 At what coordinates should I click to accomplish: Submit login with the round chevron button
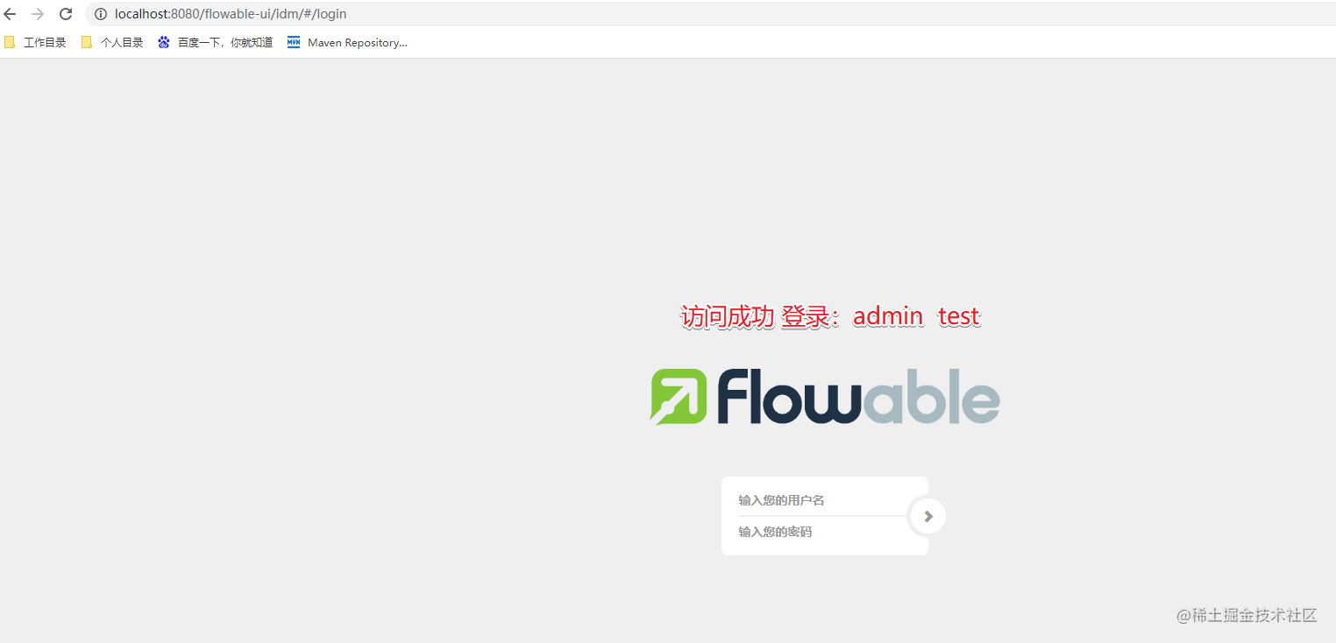pyautogui.click(x=928, y=516)
